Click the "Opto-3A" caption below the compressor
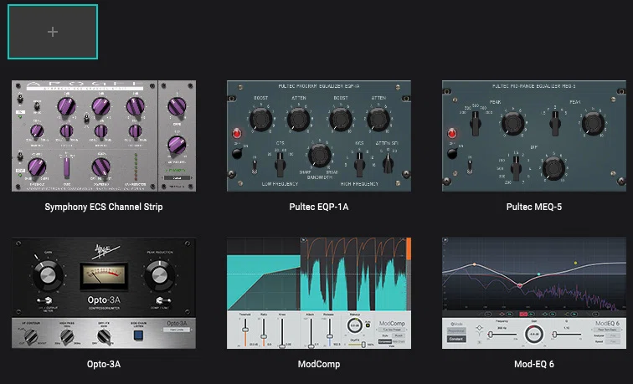Viewport: 633px width, 384px height. tap(104, 364)
